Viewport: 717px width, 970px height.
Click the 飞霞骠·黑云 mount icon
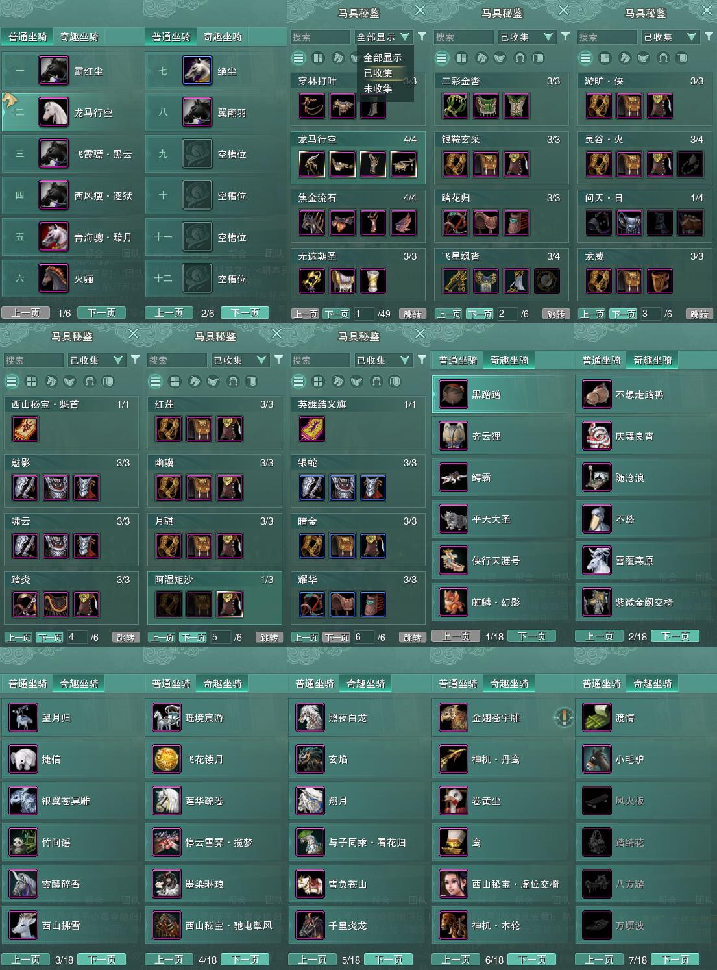pos(54,154)
